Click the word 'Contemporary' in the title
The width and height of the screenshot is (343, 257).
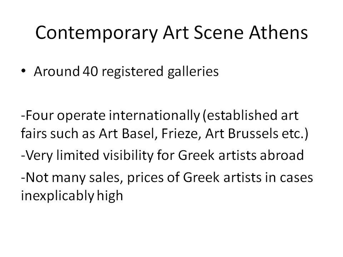[x=96, y=33]
